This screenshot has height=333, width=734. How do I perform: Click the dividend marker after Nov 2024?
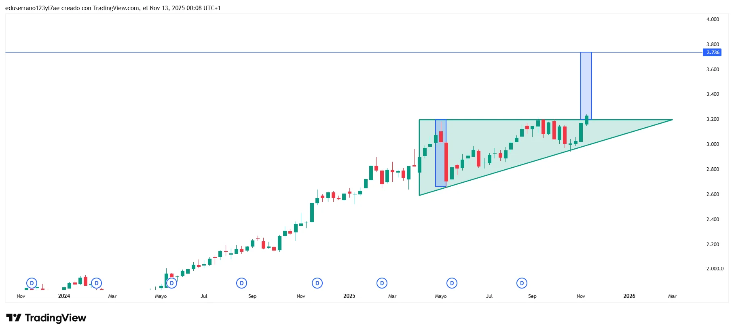coord(317,283)
